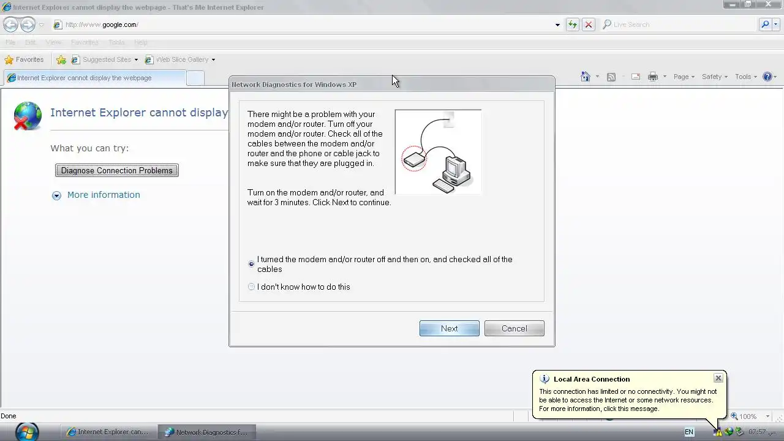Click the Favorites star button
784x441 pixels.
[x=24, y=59]
